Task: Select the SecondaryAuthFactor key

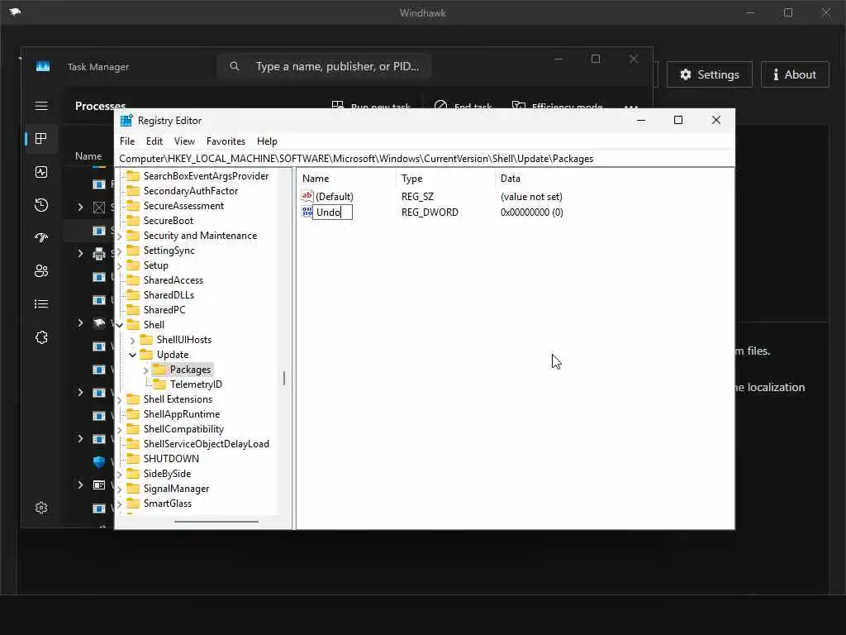Action: pos(191,191)
